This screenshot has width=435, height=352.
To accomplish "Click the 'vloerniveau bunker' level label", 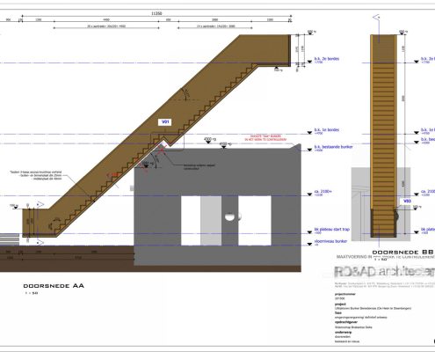I will tap(330, 241).
